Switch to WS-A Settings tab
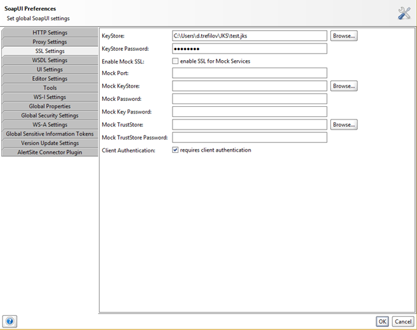The height and width of the screenshot is (330, 417). [x=49, y=125]
